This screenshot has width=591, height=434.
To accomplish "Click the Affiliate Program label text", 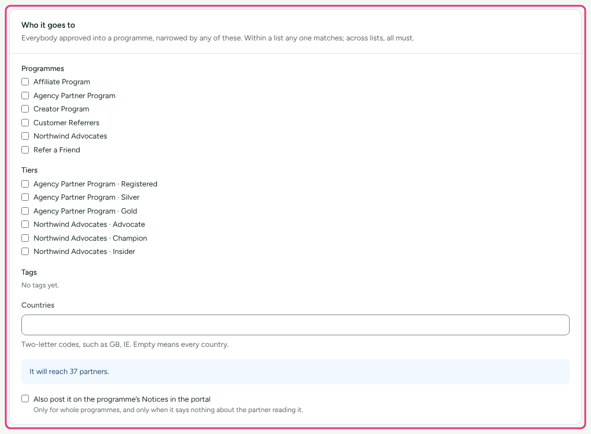I will 62,82.
